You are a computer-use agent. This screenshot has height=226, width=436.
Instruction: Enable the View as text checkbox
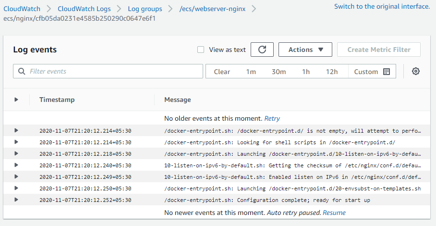[x=201, y=50]
